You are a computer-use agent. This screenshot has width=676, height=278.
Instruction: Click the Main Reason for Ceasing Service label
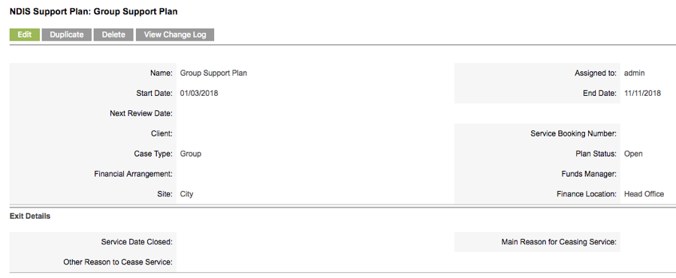[559, 242]
